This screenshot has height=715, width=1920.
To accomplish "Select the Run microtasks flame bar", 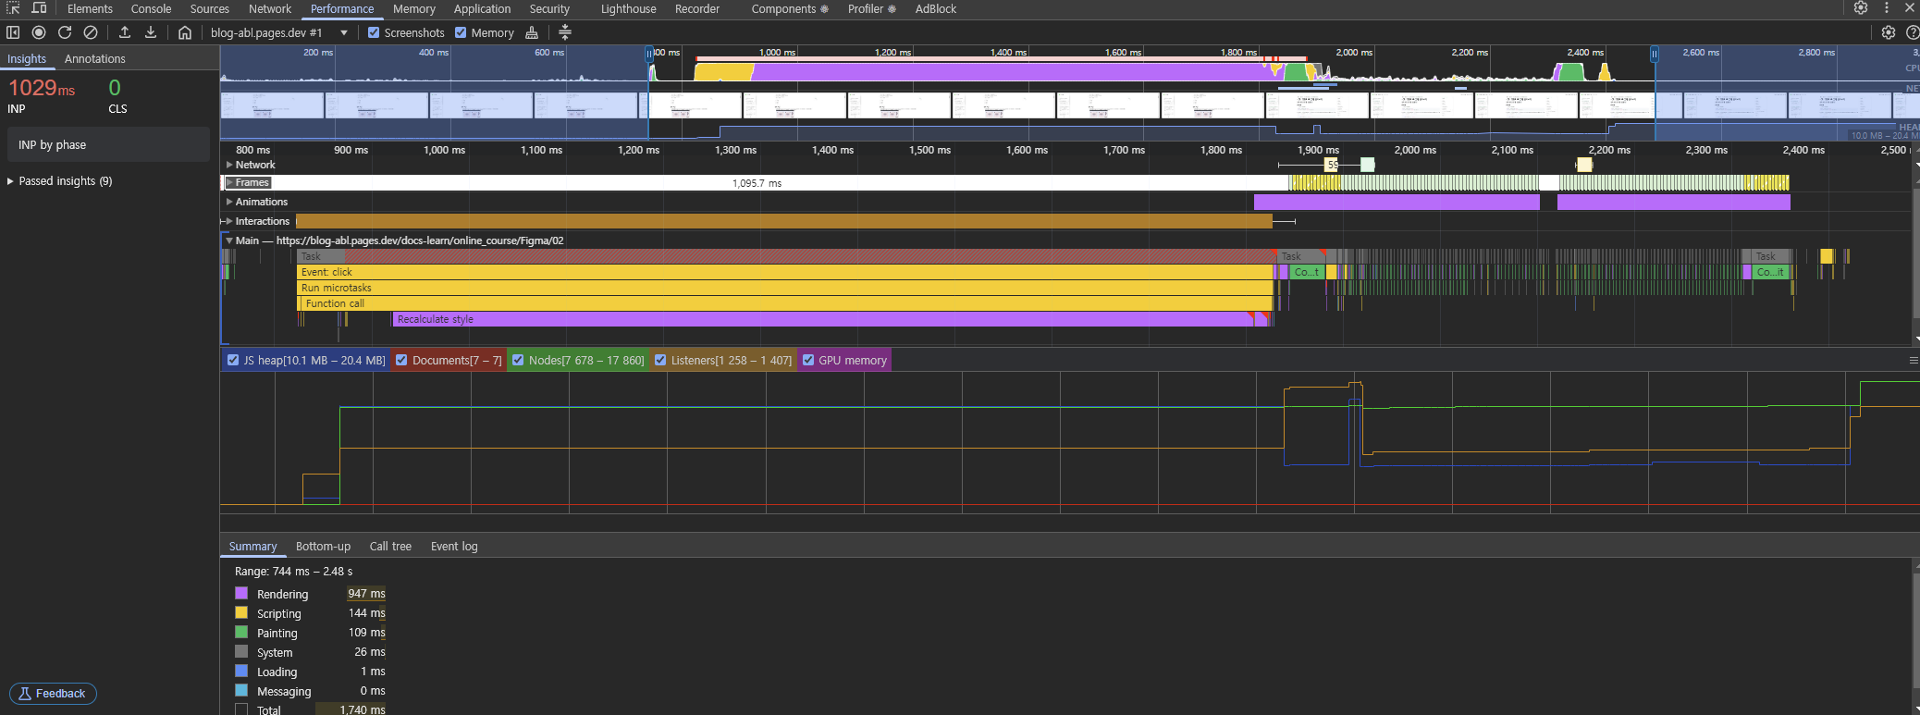I will [785, 288].
